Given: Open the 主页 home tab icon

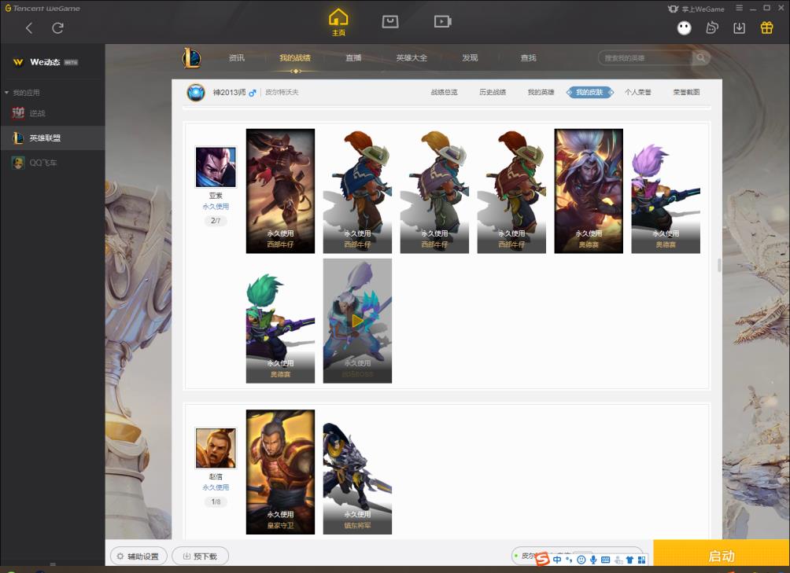Looking at the screenshot, I should 338,22.
